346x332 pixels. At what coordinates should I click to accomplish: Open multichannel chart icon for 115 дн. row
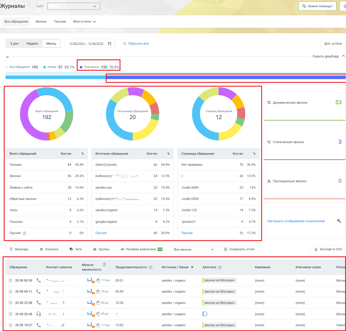coord(91,325)
